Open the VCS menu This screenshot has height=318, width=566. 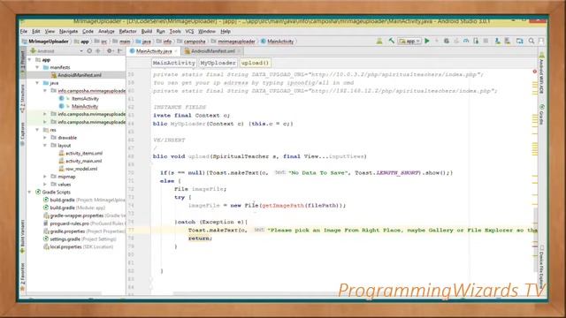[x=189, y=32]
